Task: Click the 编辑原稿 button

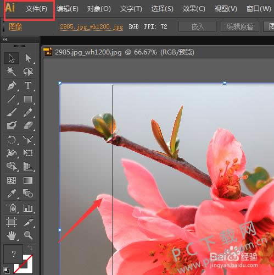Action: click(x=240, y=27)
